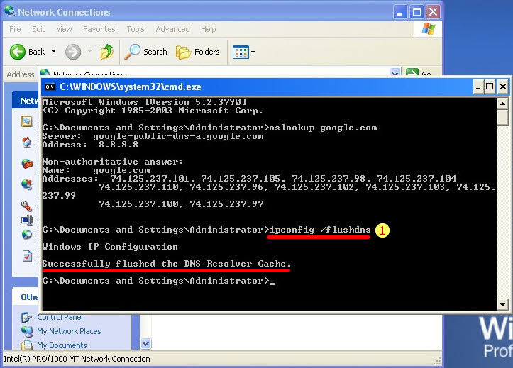Minimize the cmd.exe window
513x368 pixels.
tap(478, 87)
